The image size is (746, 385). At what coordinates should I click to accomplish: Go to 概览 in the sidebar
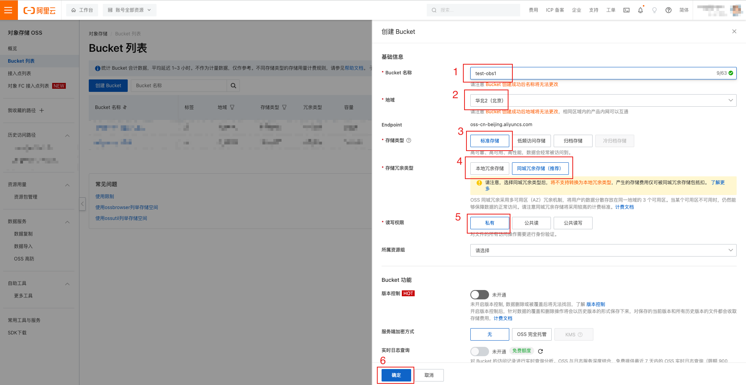click(x=12, y=49)
